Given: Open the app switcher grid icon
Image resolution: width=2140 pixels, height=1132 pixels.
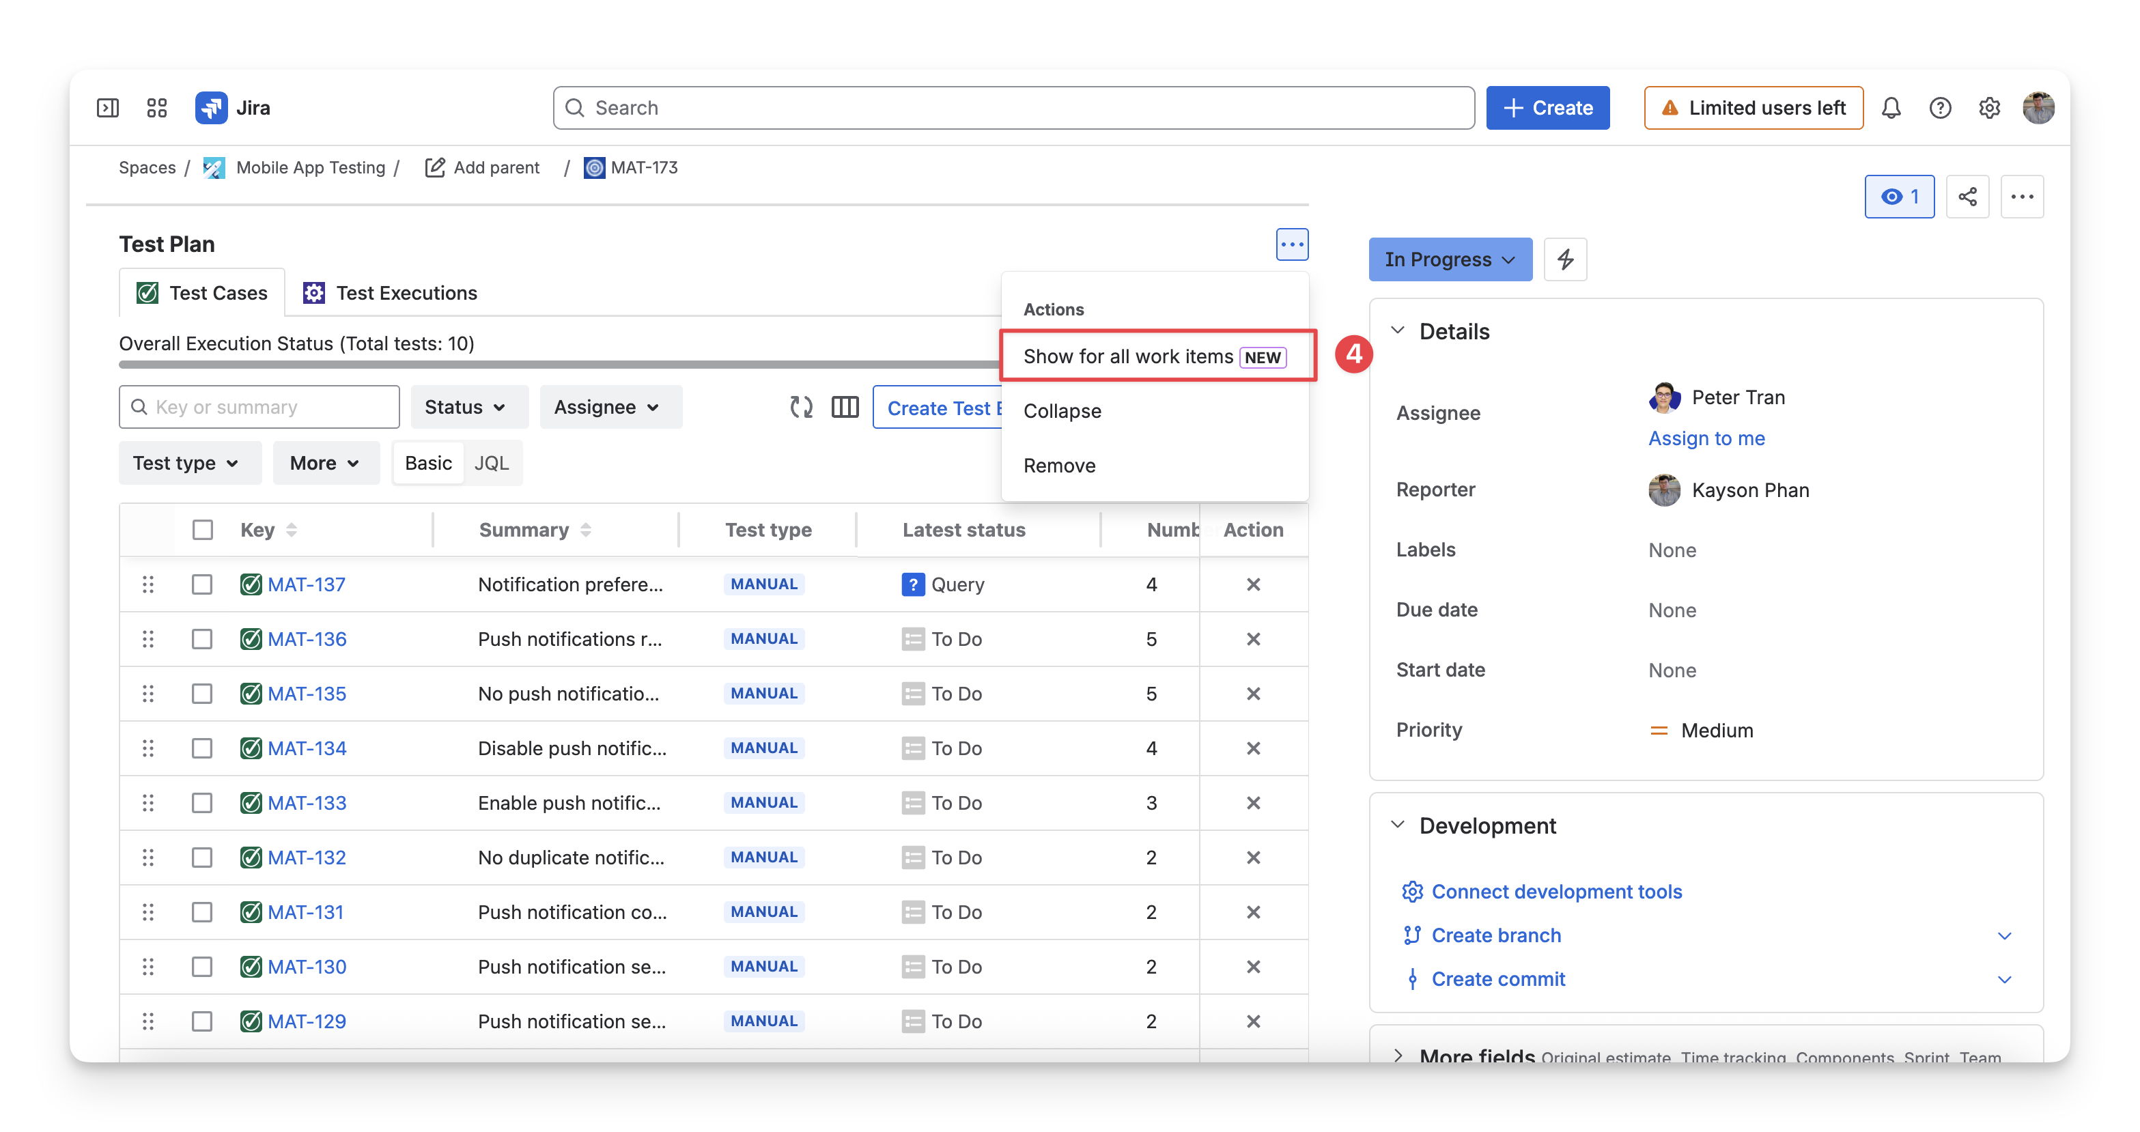Looking at the screenshot, I should [157, 108].
